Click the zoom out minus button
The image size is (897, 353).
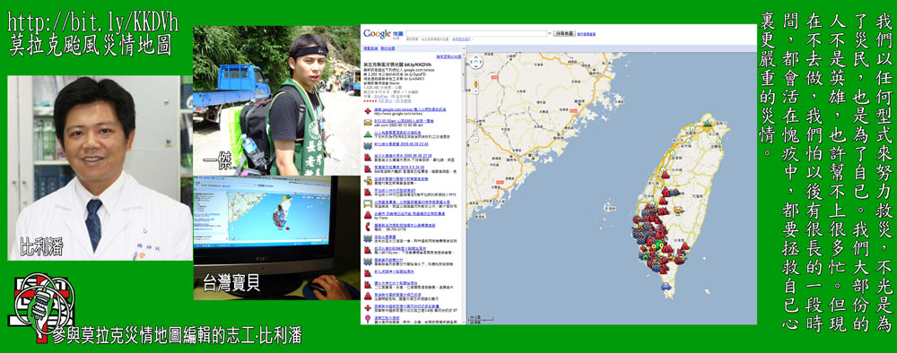click(x=476, y=140)
